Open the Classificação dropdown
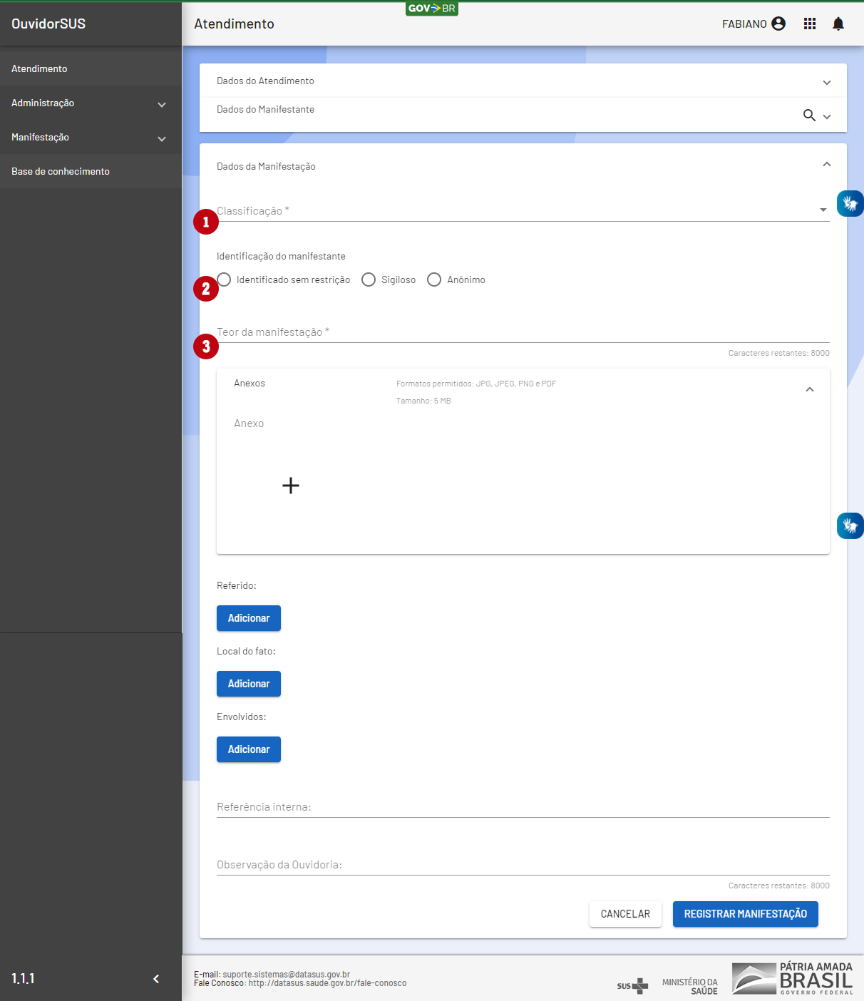The height and width of the screenshot is (1001, 864). [523, 211]
